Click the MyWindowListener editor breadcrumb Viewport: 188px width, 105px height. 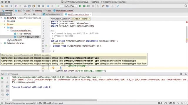(x=60, y=19)
